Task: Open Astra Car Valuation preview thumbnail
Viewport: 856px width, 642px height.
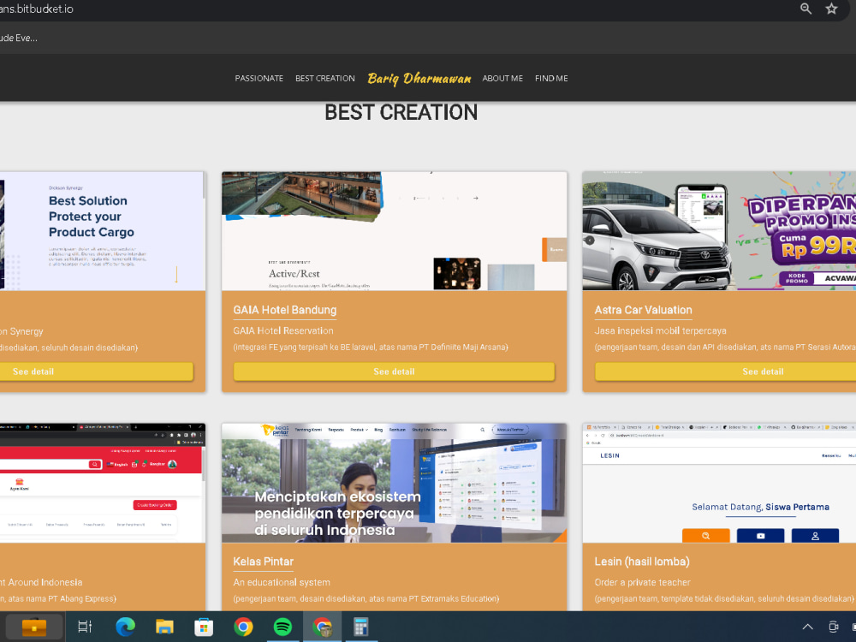Action: tap(719, 231)
